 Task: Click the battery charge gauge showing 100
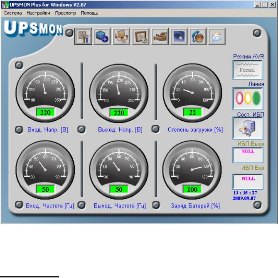(192, 170)
